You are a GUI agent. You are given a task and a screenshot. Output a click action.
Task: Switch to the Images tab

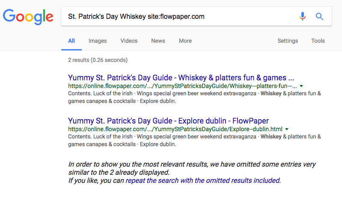[98, 41]
